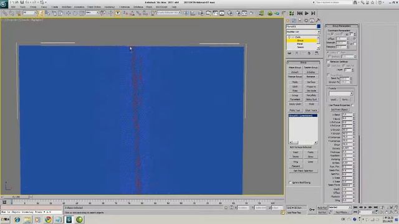399x224 pixels.
Task: Open the Edit menu
Action: (x=13, y=7)
